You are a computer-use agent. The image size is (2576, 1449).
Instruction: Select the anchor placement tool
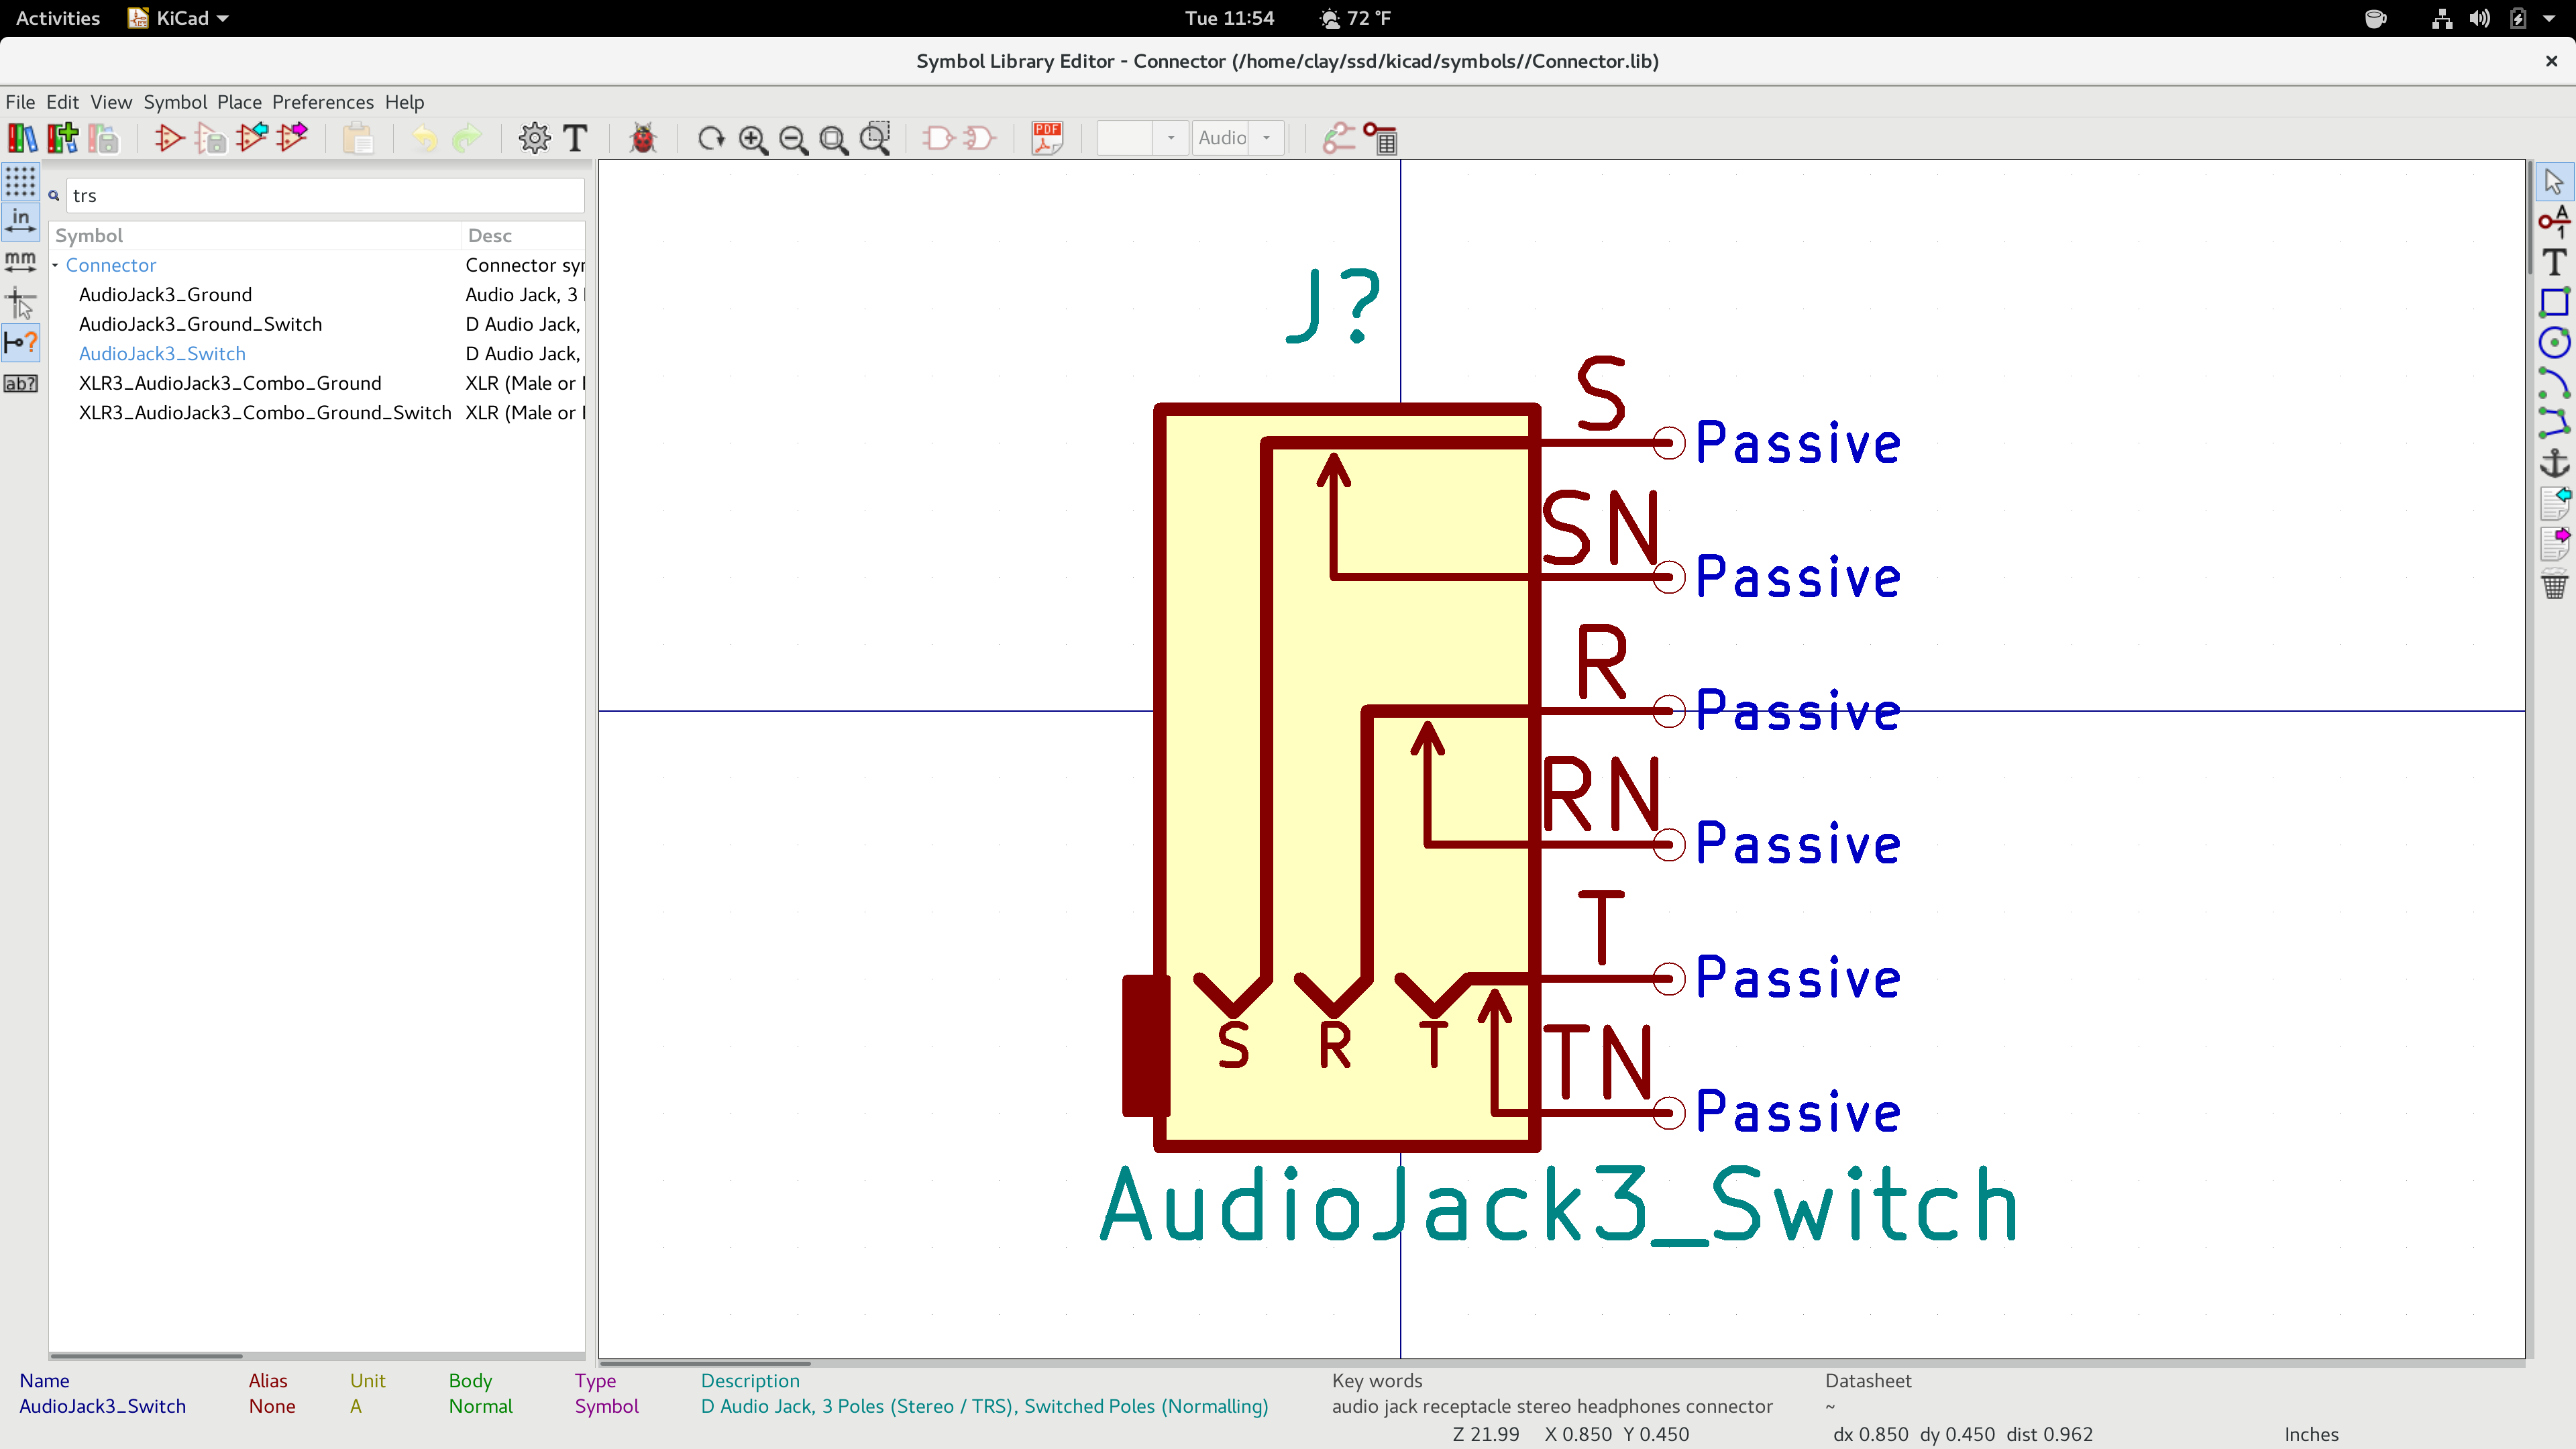click(2554, 462)
